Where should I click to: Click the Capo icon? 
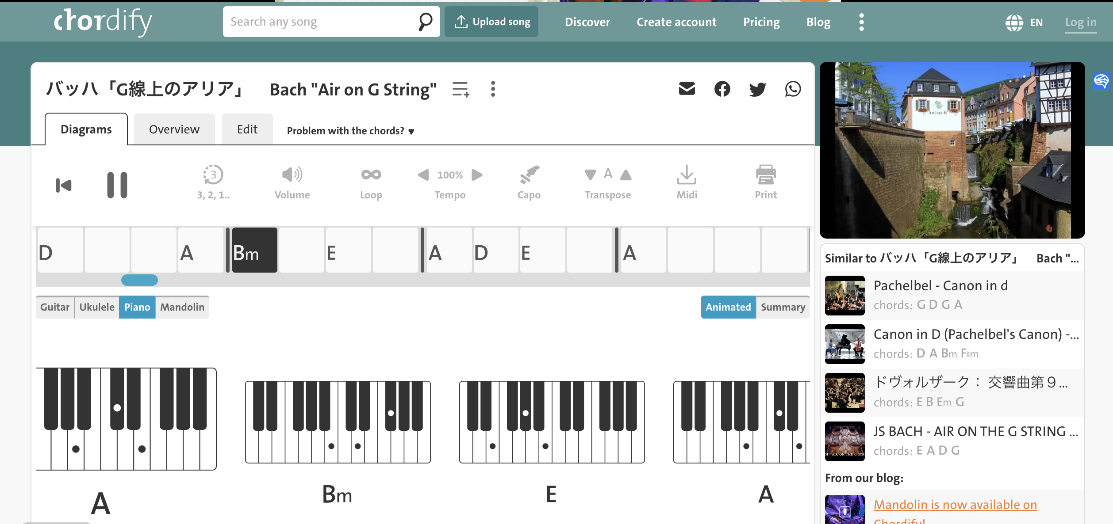pos(529,182)
